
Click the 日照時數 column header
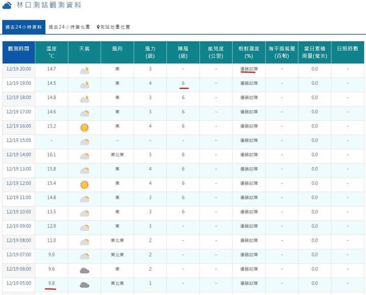pos(348,52)
